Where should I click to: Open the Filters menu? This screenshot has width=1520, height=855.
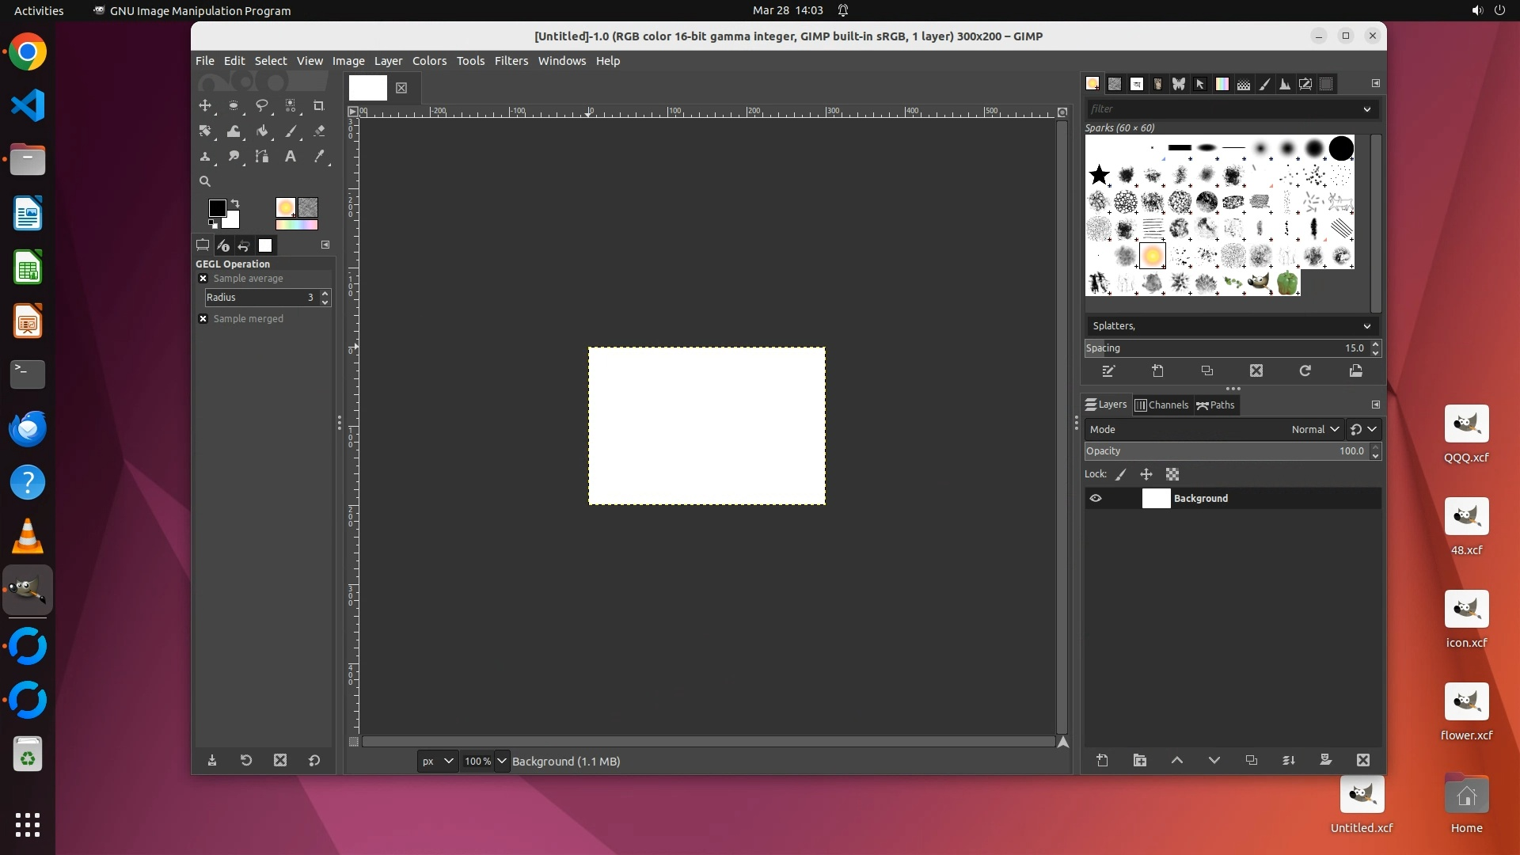point(511,61)
